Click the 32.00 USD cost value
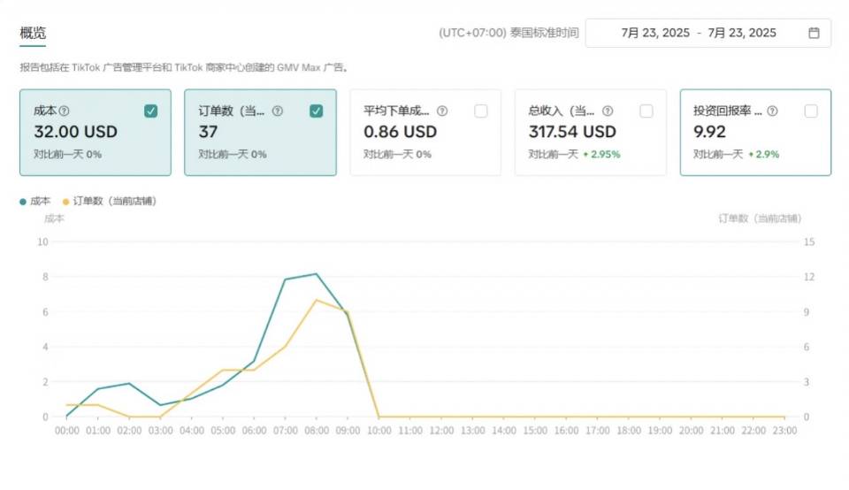This screenshot has height=490, width=849. (76, 132)
